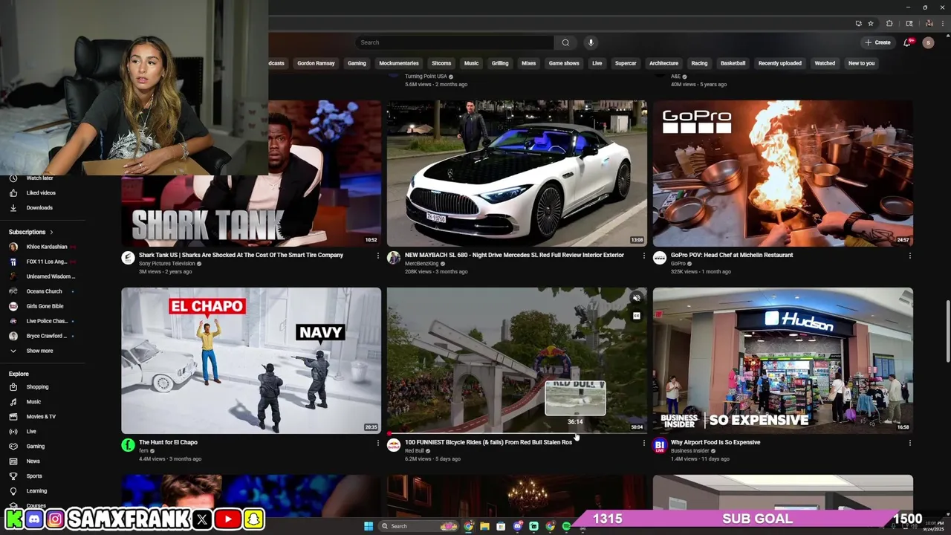This screenshot has width=951, height=535.
Task: Play the Hudson airport store thumbnail
Action: pyautogui.click(x=783, y=360)
